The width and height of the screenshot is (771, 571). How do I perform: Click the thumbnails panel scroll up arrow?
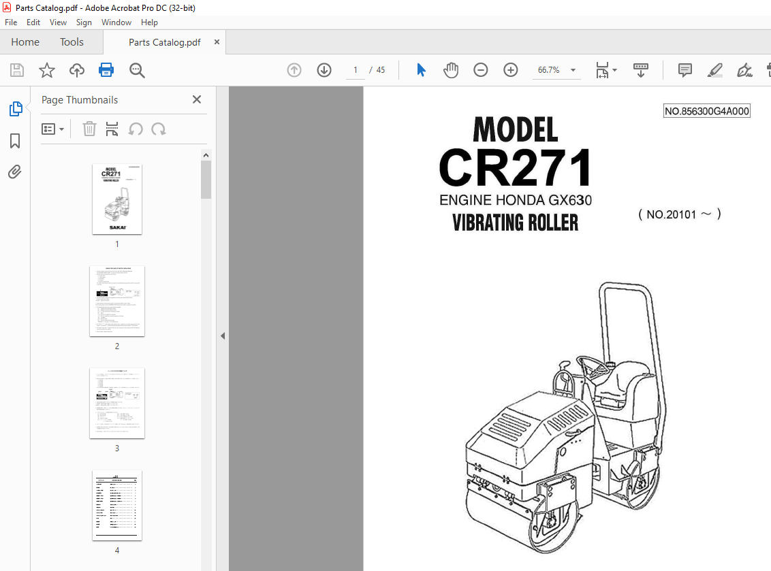coord(206,155)
